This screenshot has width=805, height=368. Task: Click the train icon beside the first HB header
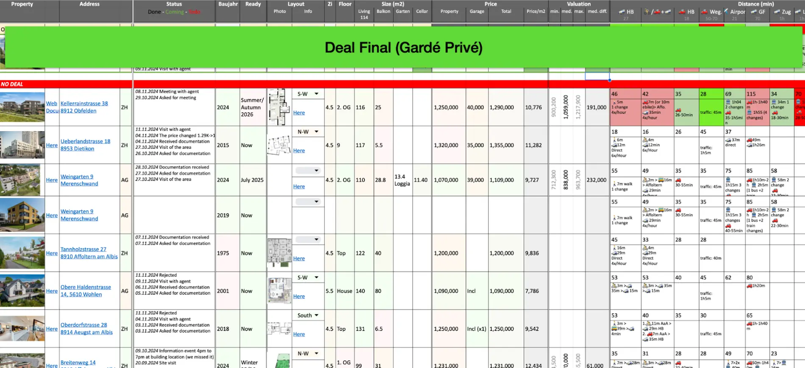tap(622, 12)
